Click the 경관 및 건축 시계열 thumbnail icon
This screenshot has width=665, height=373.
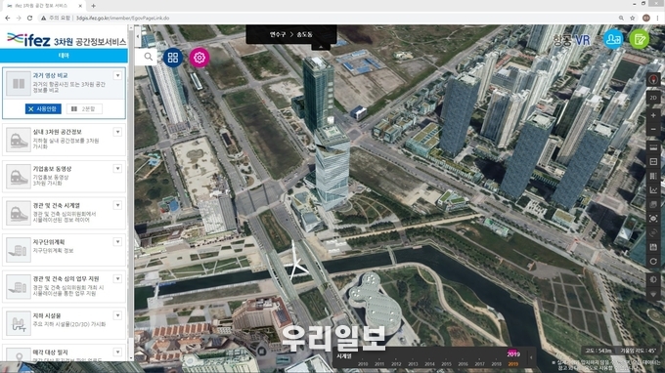click(19, 214)
